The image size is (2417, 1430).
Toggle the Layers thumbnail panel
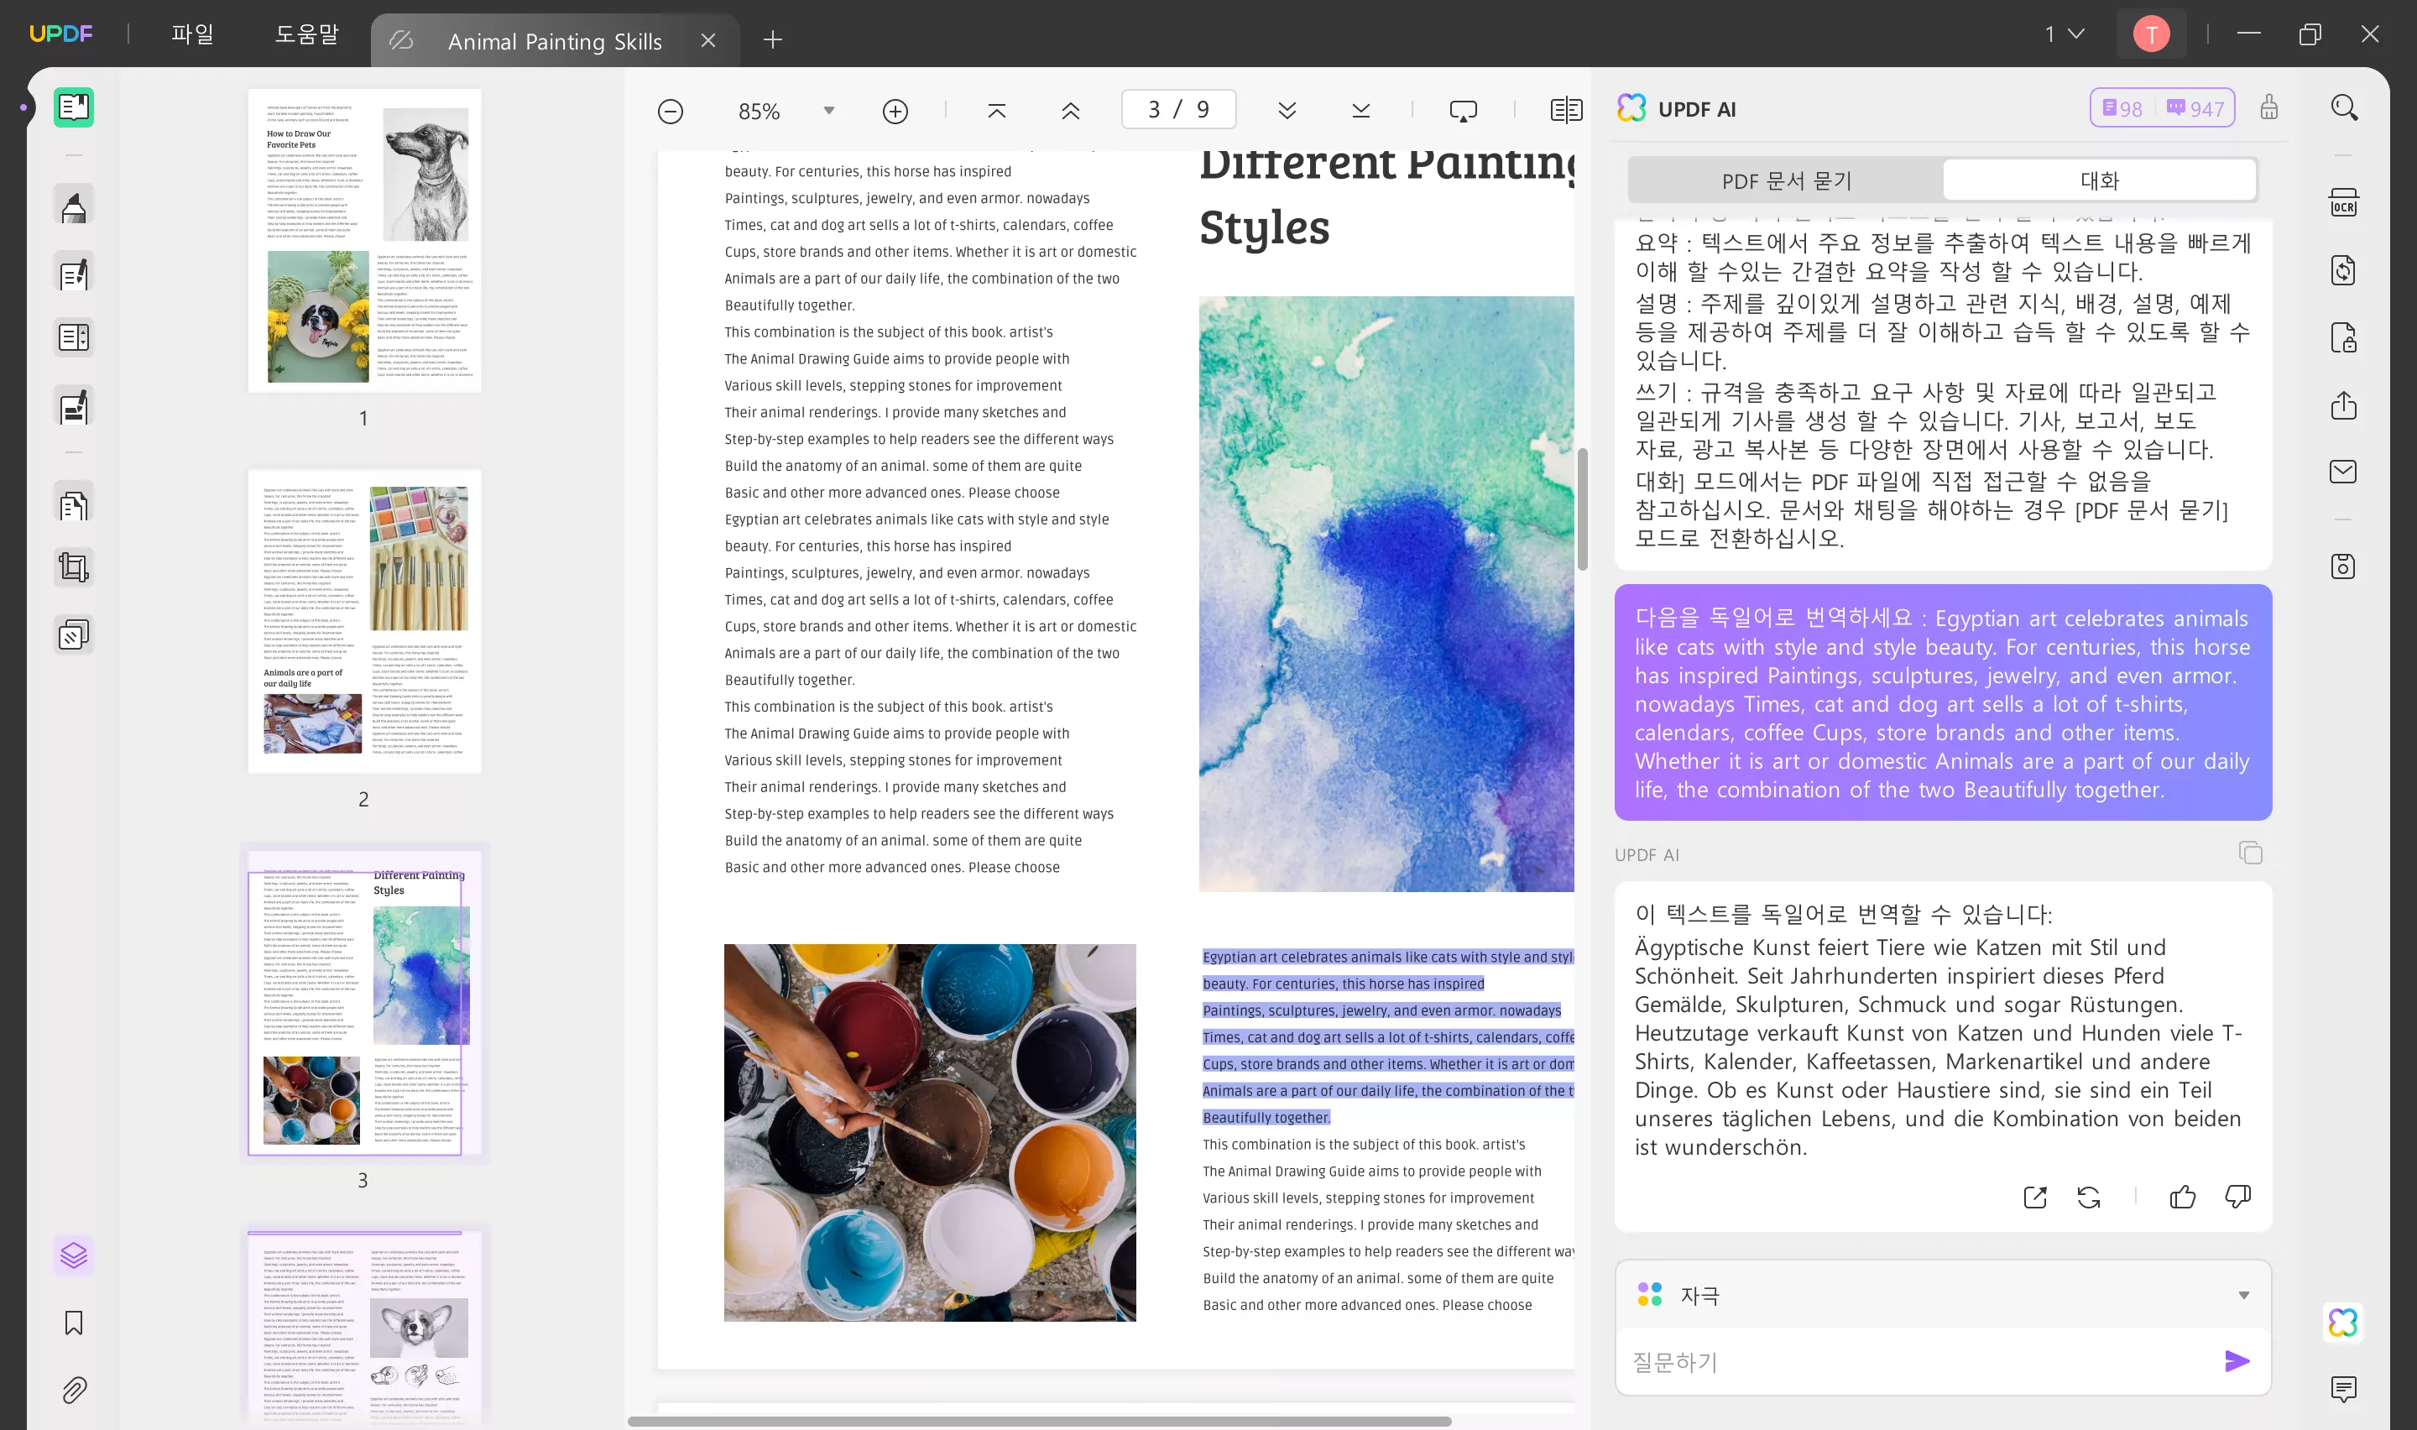[73, 1255]
